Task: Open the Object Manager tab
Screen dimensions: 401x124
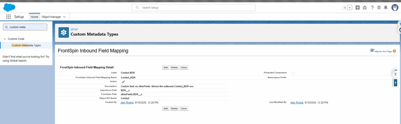Action: click(51, 17)
